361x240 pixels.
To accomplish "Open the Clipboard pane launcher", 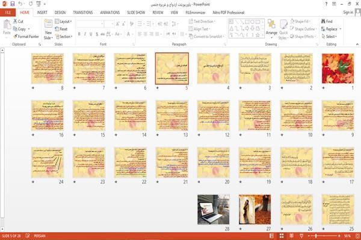I will pos(40,45).
